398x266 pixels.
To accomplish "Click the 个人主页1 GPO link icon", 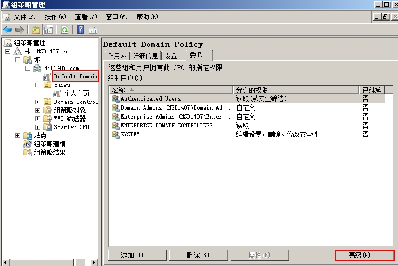I will [58, 93].
